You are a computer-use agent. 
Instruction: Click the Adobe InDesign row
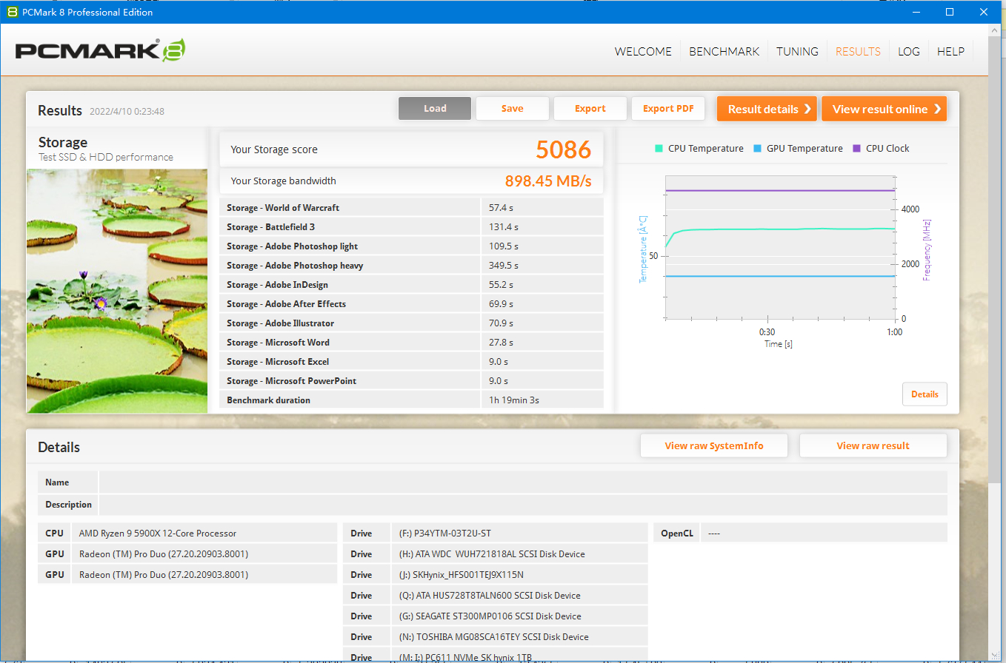click(412, 285)
